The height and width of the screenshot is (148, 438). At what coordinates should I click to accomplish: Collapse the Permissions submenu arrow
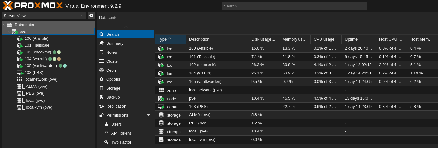click(148, 115)
